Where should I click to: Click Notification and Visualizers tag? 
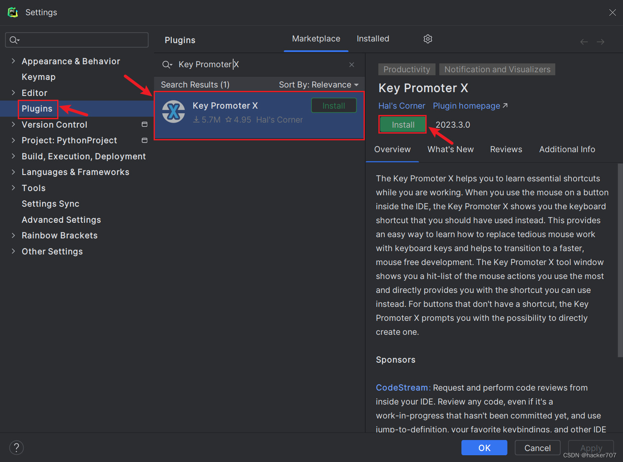click(x=497, y=69)
